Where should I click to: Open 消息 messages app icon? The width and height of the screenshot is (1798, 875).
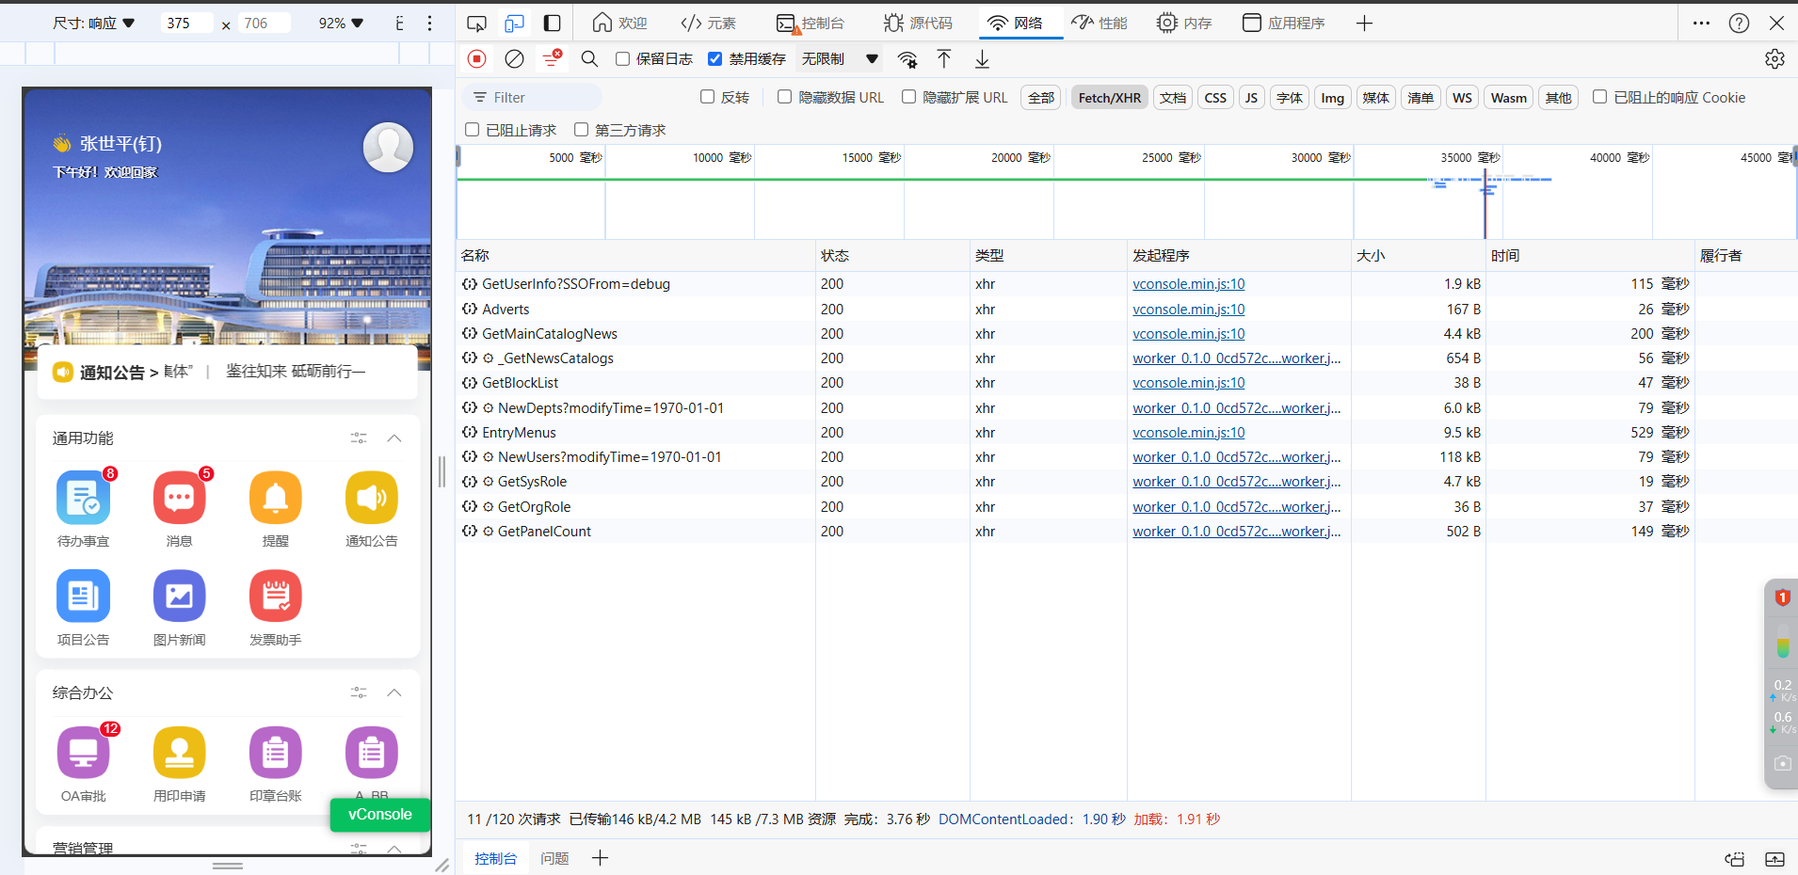coord(180,498)
